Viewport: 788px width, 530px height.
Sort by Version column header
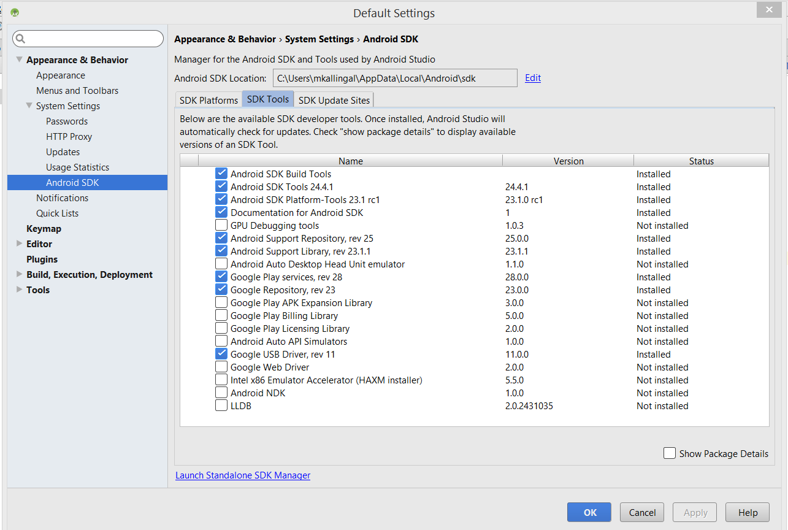[x=568, y=161]
